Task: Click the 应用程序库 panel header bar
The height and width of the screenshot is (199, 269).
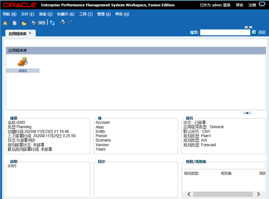Action: tap(136, 50)
